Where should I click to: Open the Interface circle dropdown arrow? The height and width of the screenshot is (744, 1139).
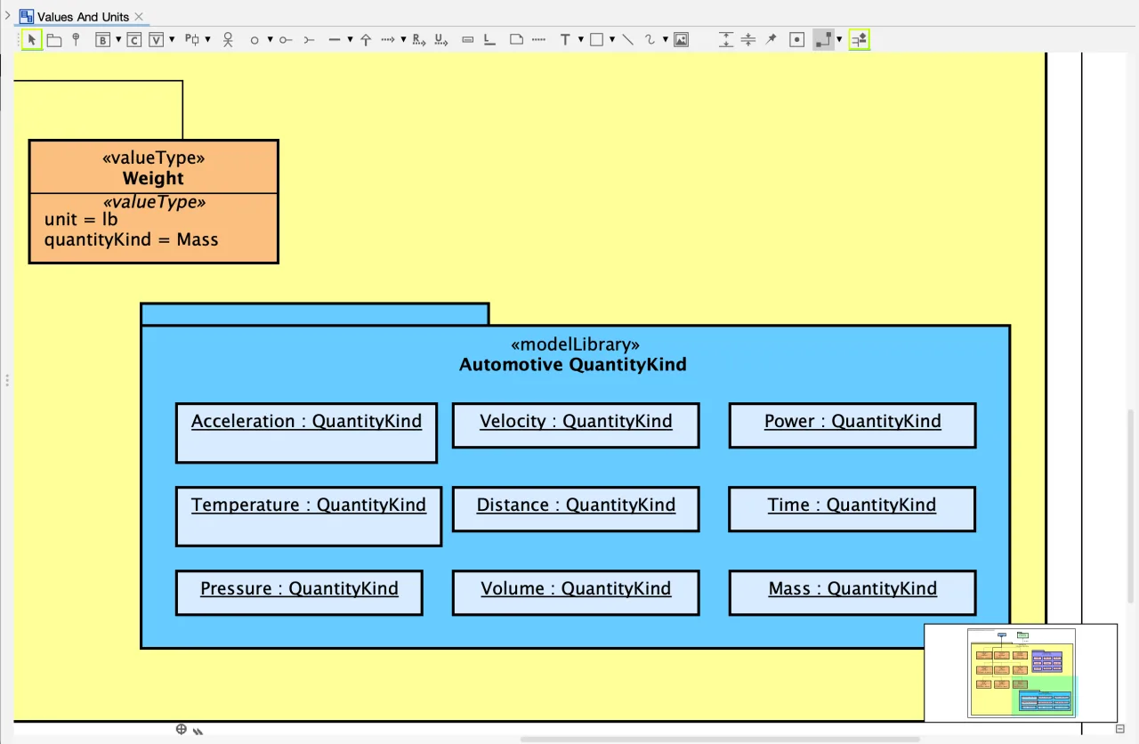(270, 40)
